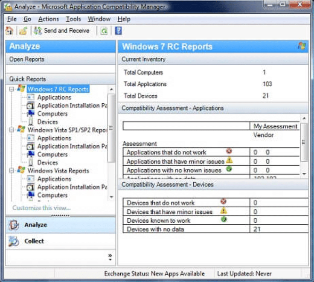Click Applications icon under Vista SP1/SP2
This screenshot has height=282, width=314.
30,138
